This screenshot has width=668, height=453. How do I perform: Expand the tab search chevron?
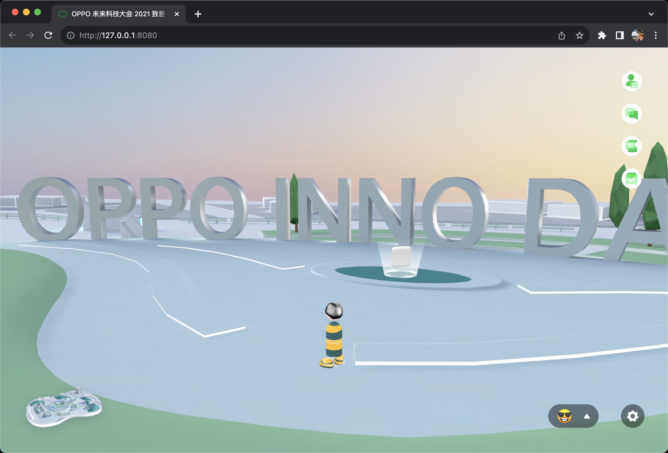pos(651,14)
